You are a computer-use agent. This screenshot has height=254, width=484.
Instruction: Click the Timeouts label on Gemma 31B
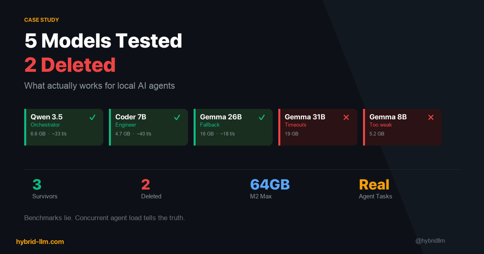click(295, 125)
